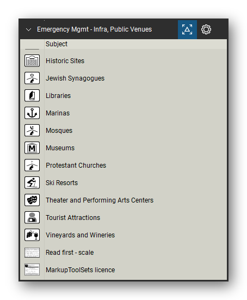Image resolution: width=247 pixels, height=300 pixels.
Task: Click the 'Vineyards and Wineries' label
Action: tap(80, 235)
